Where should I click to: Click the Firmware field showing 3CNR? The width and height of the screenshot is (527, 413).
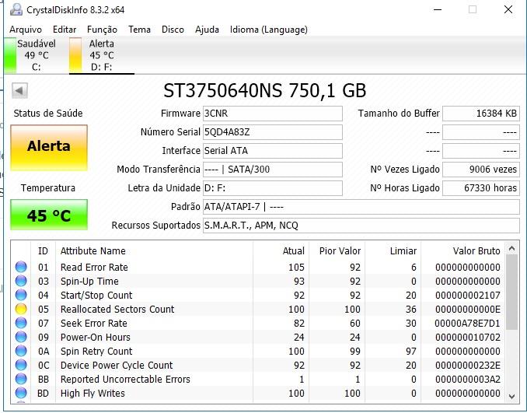tap(273, 114)
